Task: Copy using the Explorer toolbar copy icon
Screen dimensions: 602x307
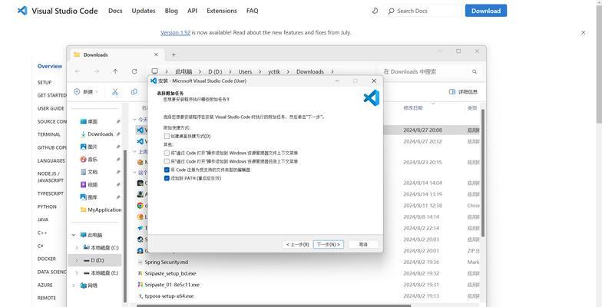Action: (134, 92)
